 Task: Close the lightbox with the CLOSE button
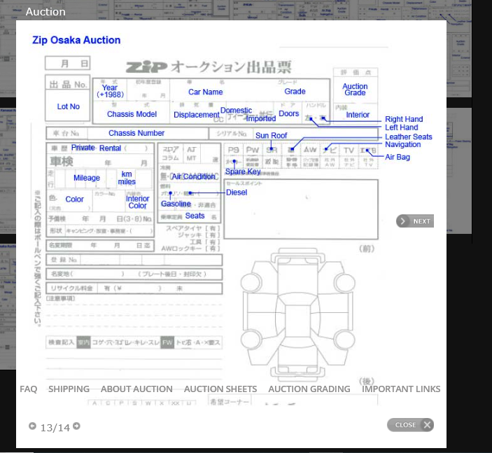click(410, 425)
